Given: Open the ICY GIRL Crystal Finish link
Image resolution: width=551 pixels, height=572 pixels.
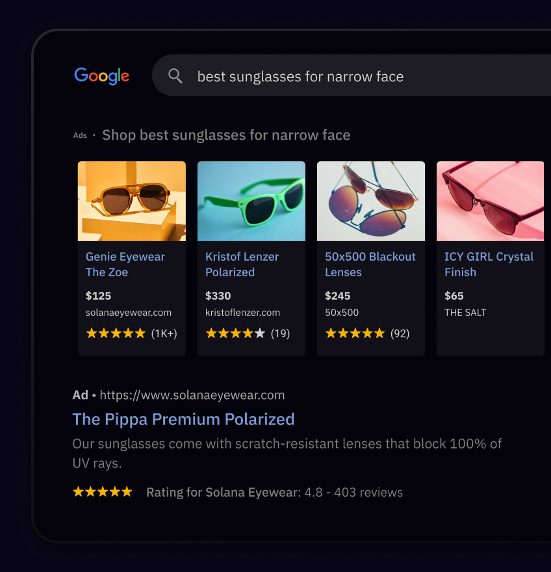Looking at the screenshot, I should 489,265.
